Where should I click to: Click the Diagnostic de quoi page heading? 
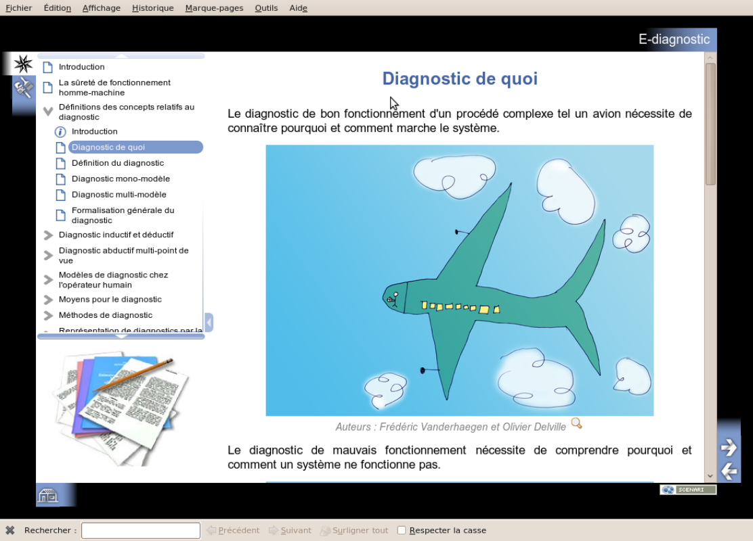pos(460,78)
